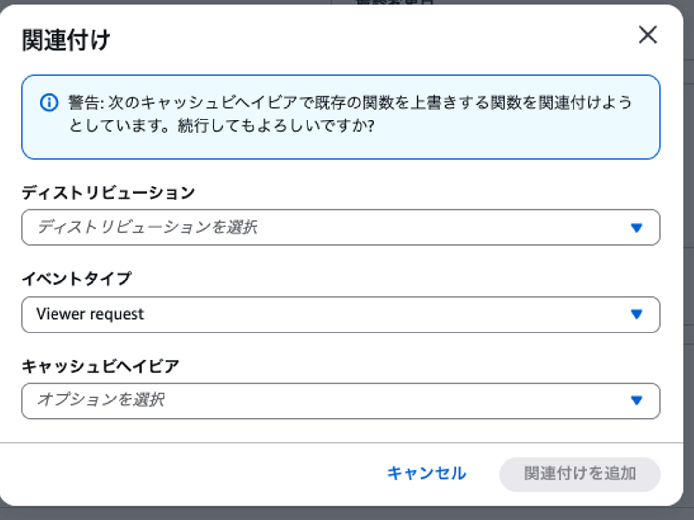This screenshot has width=694, height=520.
Task: Click the ディストリビューションを選択 placeholder text
Action: pyautogui.click(x=147, y=227)
